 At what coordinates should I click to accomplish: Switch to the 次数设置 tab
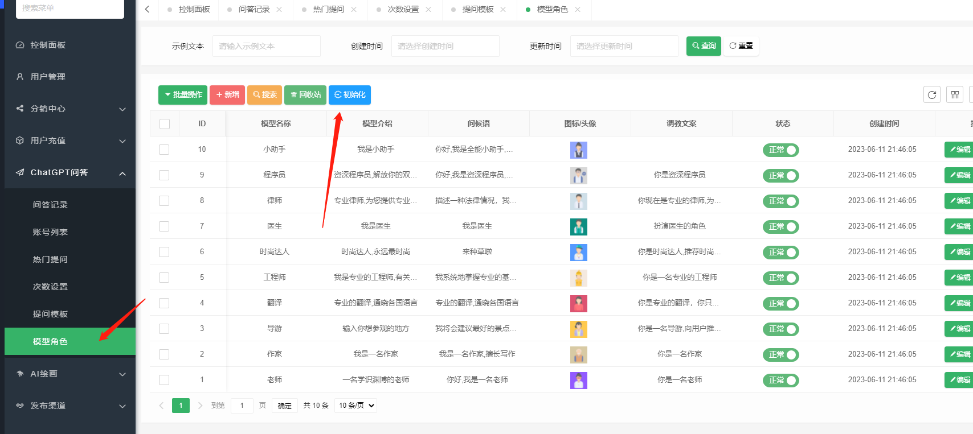[403, 10]
